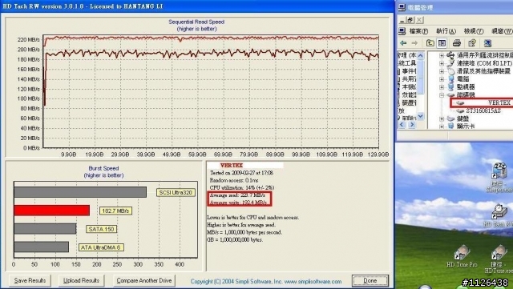This screenshot has width=513, height=289.
Task: Click the monitor icon beside 監視器
Action: 450,87
